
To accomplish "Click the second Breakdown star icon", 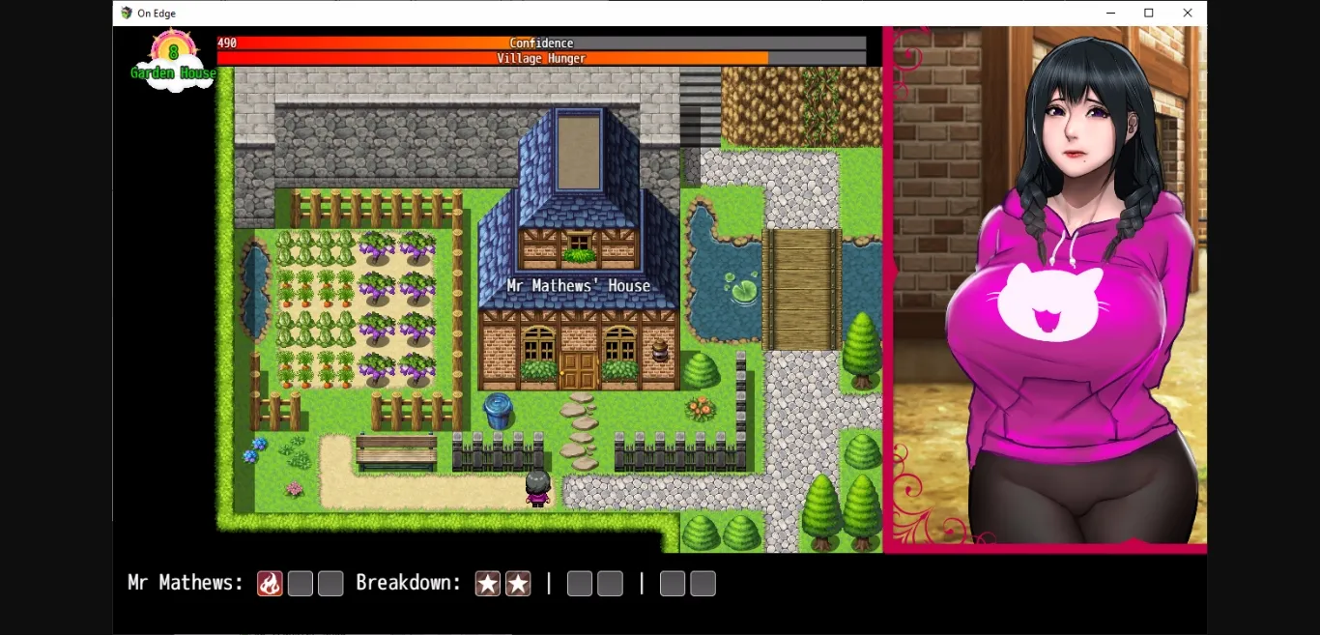I will point(518,584).
